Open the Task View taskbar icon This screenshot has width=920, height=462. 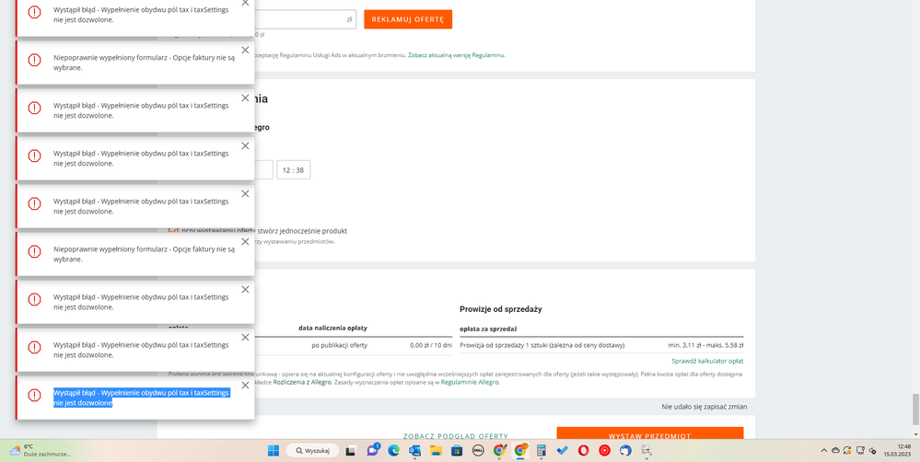tap(351, 451)
